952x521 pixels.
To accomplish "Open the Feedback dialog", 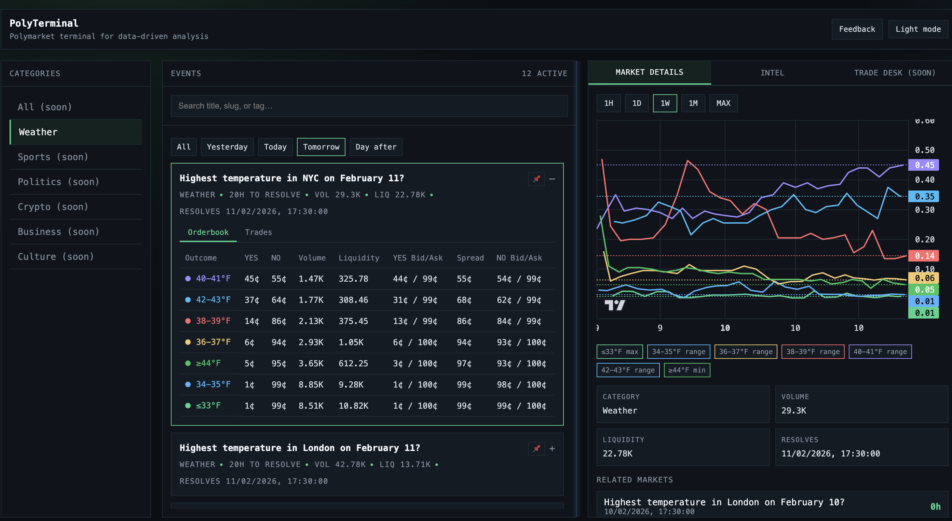I will 857,29.
